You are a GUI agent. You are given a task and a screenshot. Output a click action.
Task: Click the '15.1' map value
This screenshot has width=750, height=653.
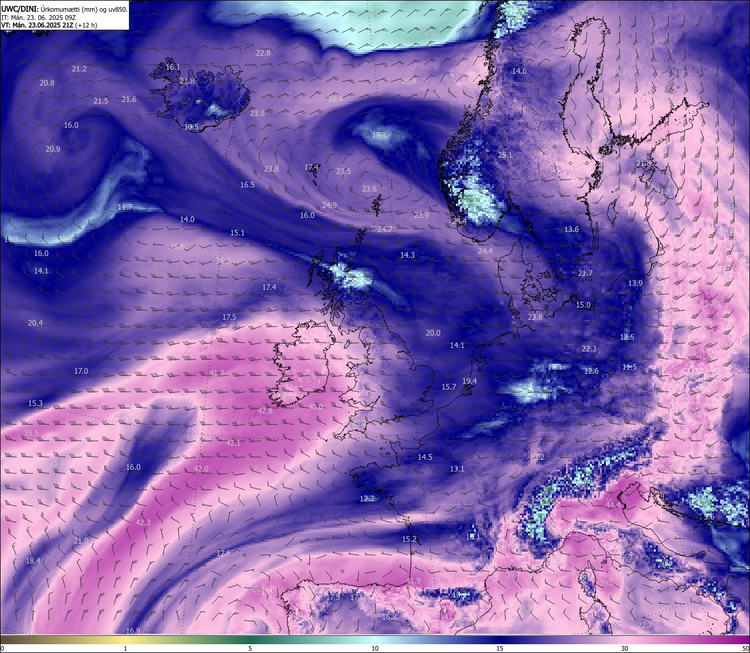pos(237,233)
